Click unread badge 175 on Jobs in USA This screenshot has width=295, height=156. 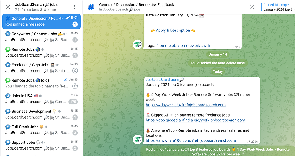(x=73, y=102)
